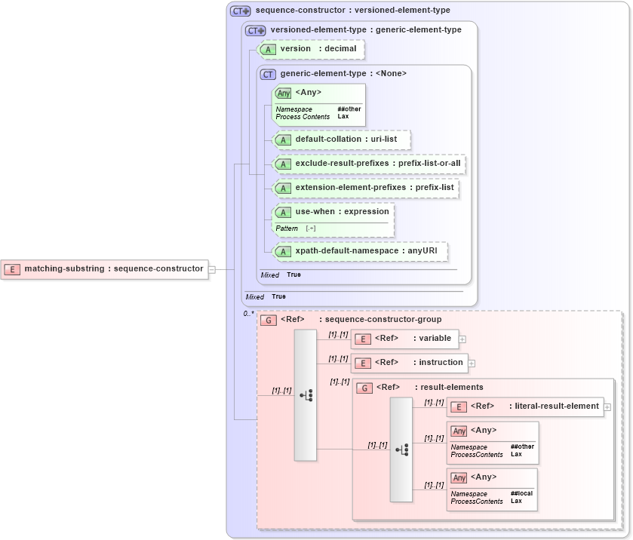Image resolution: width=633 pixels, height=540 pixels.
Task: Select the E icon for matching-substring element
Action: [12, 268]
